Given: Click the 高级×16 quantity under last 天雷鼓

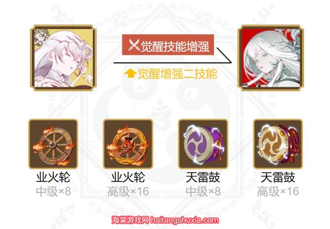Looking at the screenshot, I should (x=278, y=191).
